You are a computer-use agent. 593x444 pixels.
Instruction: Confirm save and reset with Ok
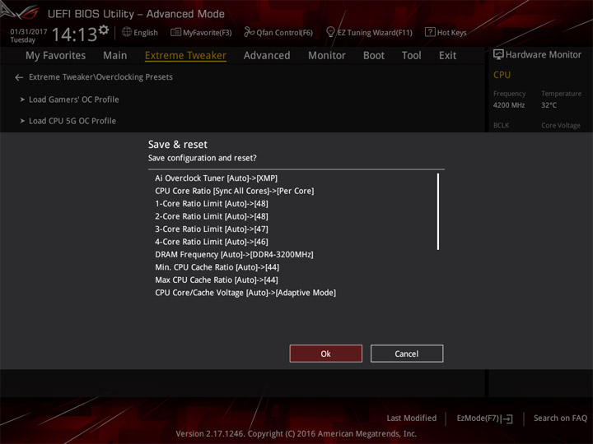coord(325,354)
